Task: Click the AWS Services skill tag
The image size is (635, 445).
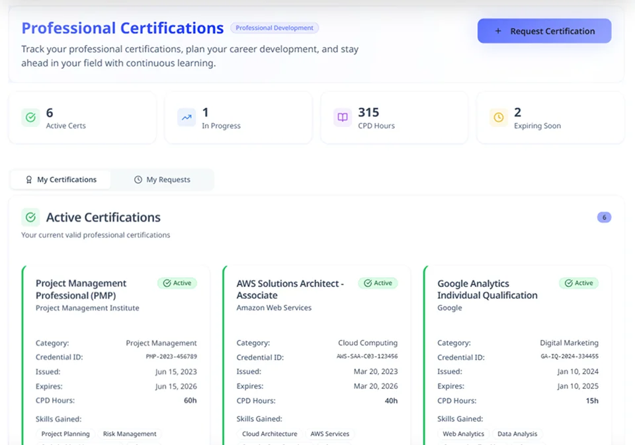Action: [x=329, y=434]
